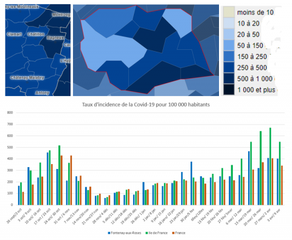
Task: Click the France orange legend marker
Action: [173, 233]
